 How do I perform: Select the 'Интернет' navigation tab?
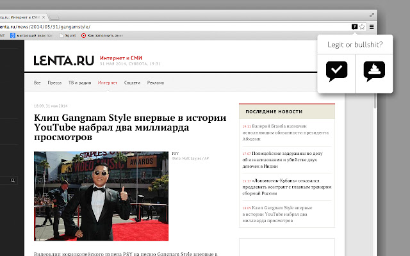tap(108, 83)
